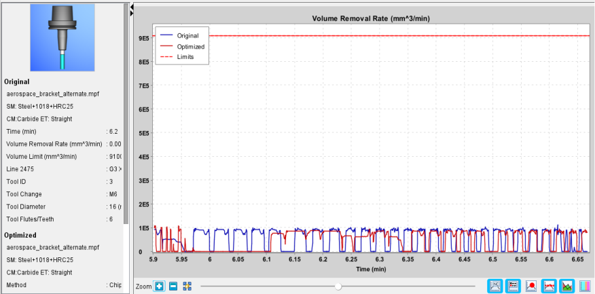
Task: Open the colored bands chart icon
Action: 585,286
